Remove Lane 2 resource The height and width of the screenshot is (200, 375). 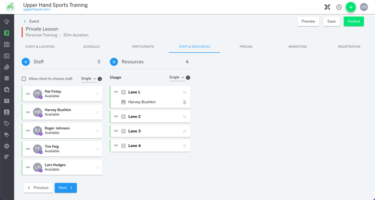click(184, 117)
